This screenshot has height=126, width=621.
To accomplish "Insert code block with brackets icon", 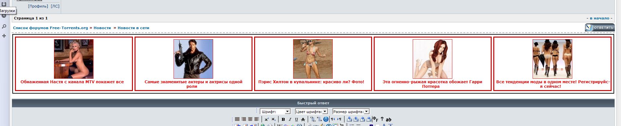I will (313, 119).
